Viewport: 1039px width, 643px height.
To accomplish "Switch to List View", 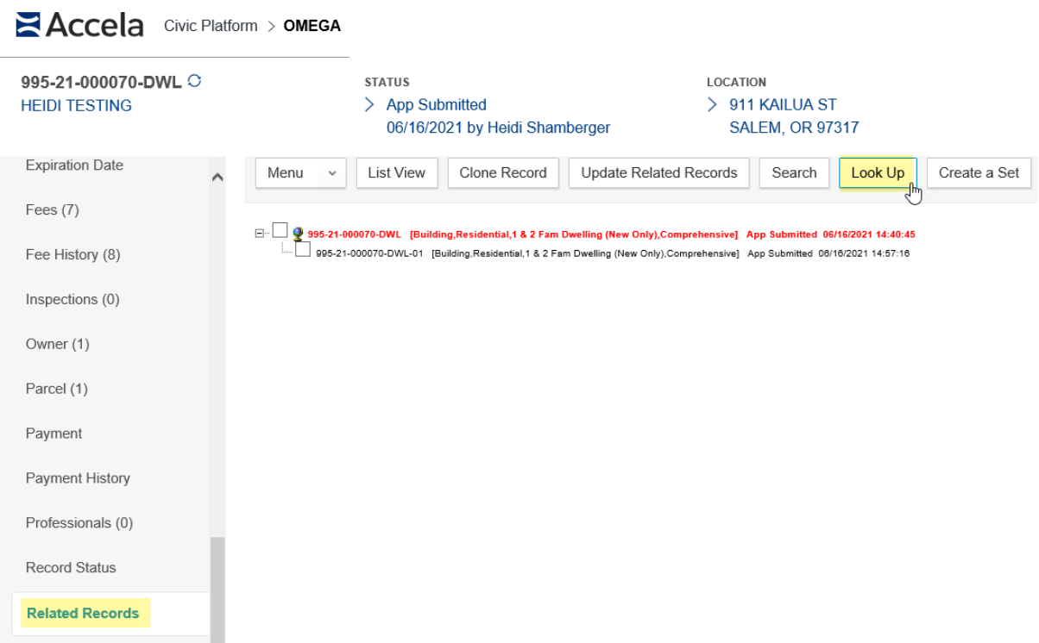I will pos(396,172).
